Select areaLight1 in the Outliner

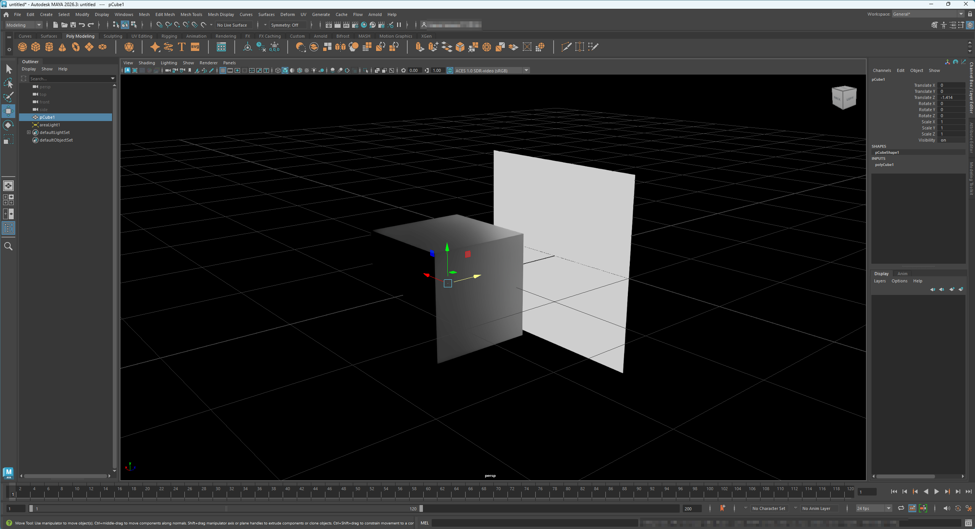click(50, 125)
